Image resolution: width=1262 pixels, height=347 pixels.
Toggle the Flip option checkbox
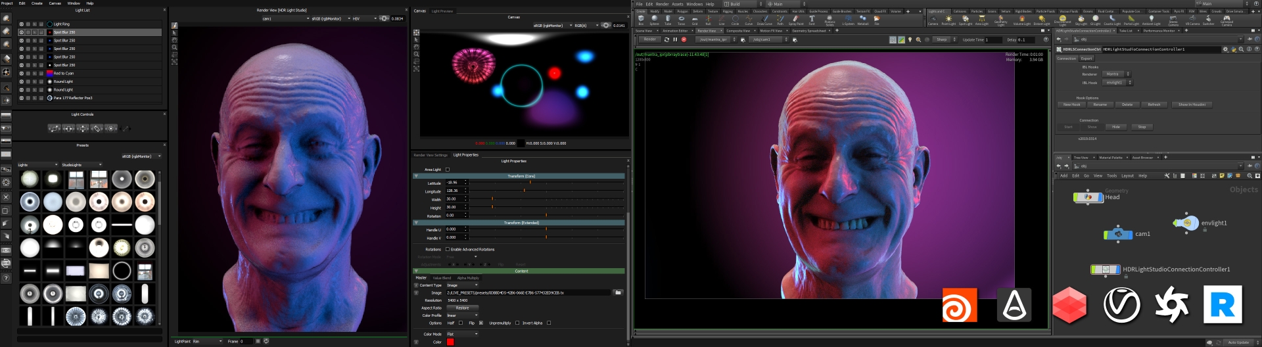[481, 323]
